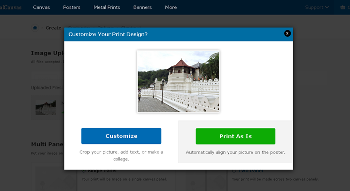Click the green Print As Is button

click(235, 136)
